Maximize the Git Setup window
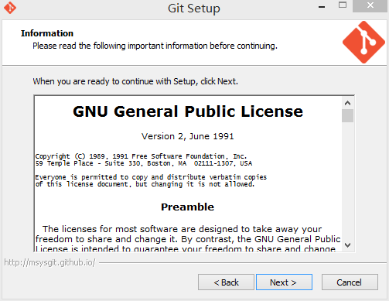 coord(343,5)
